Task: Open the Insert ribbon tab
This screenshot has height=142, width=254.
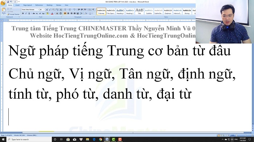Action: pos(17,5)
